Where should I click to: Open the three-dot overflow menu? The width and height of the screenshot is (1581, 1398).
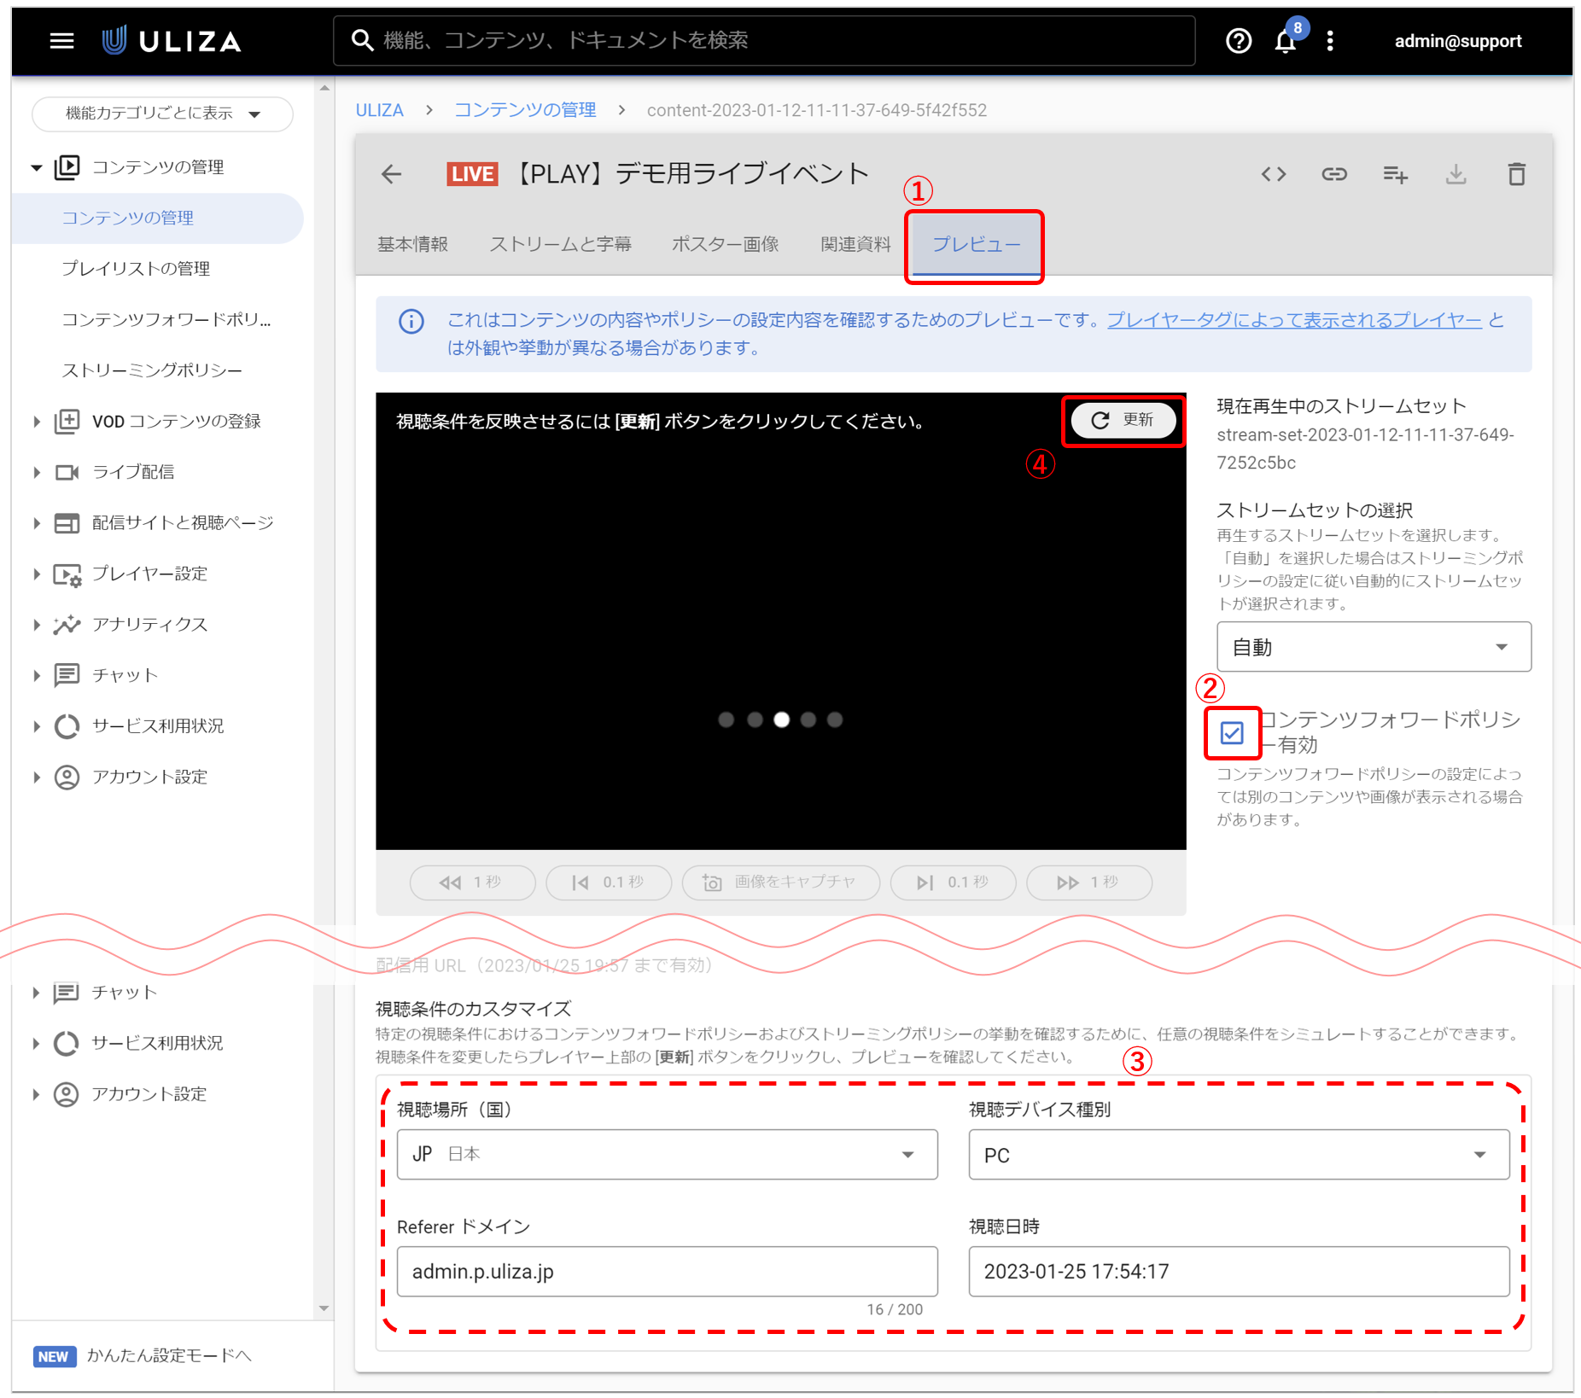(x=1329, y=40)
